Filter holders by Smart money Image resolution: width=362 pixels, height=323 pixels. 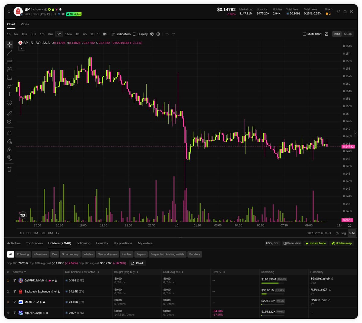point(70,255)
